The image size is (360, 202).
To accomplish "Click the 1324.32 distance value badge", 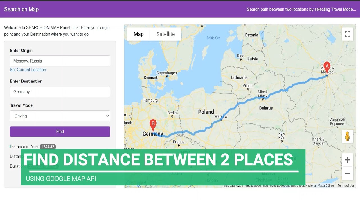I will tap(48, 147).
